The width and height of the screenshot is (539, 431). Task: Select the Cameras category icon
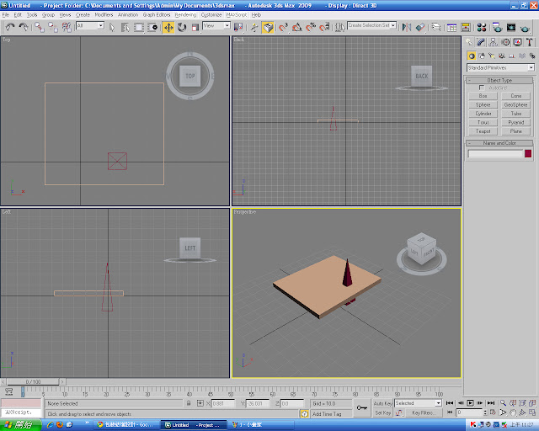pyautogui.click(x=503, y=56)
